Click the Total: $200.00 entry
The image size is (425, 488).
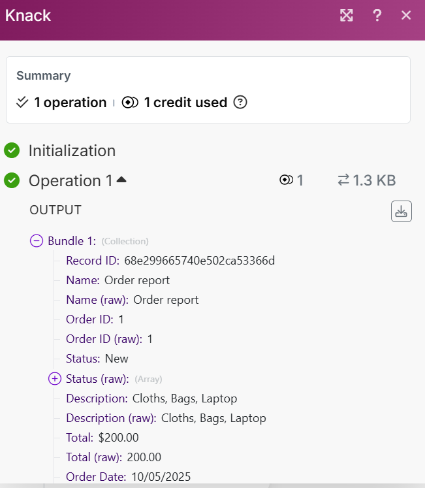coord(102,437)
